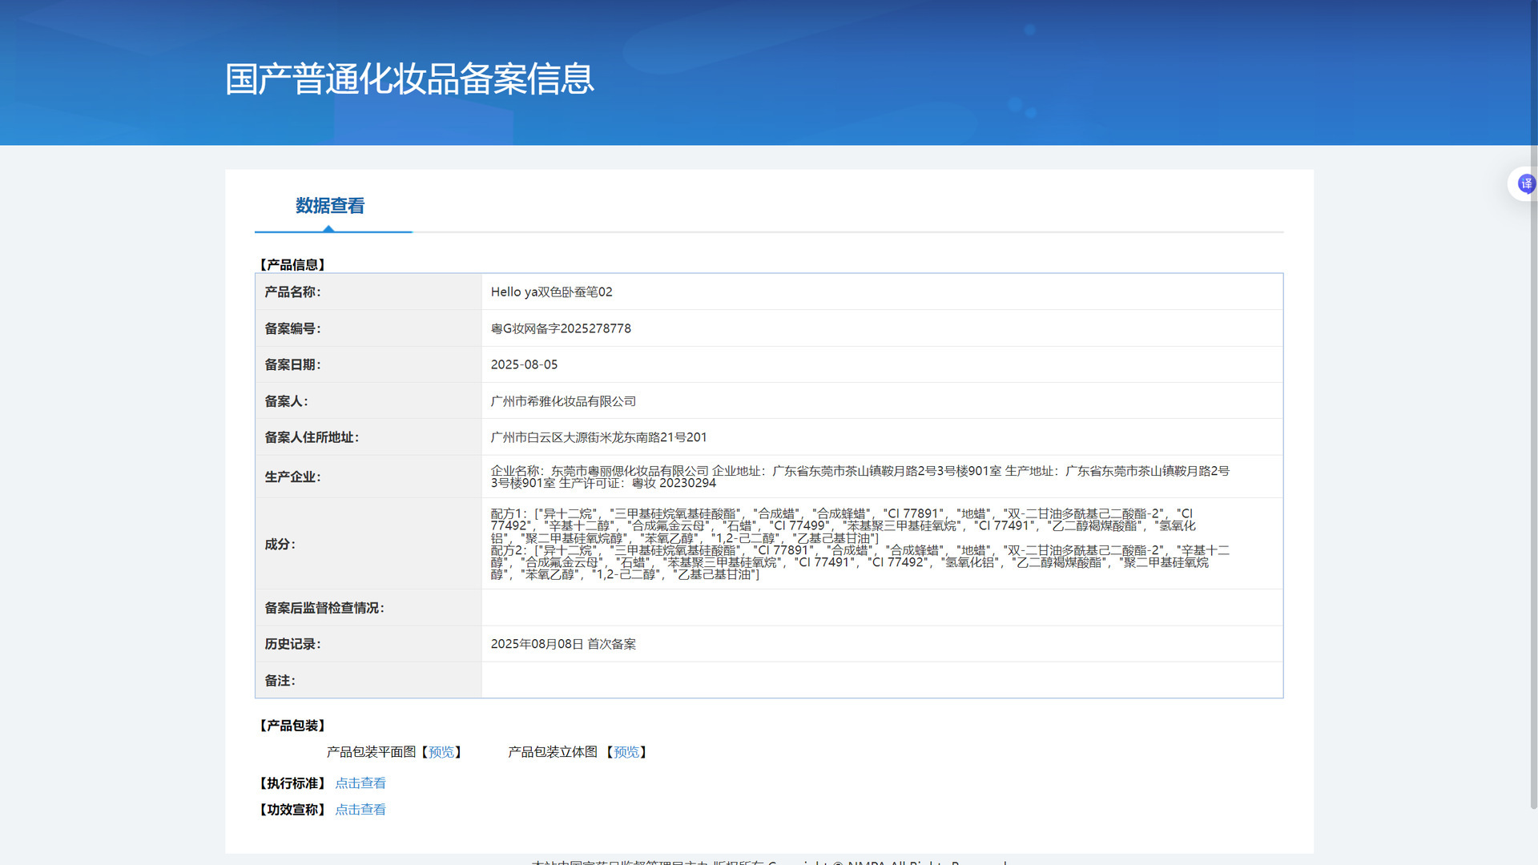Open 产品包装平面图 预览 link
The image size is (1538, 865).
[441, 752]
